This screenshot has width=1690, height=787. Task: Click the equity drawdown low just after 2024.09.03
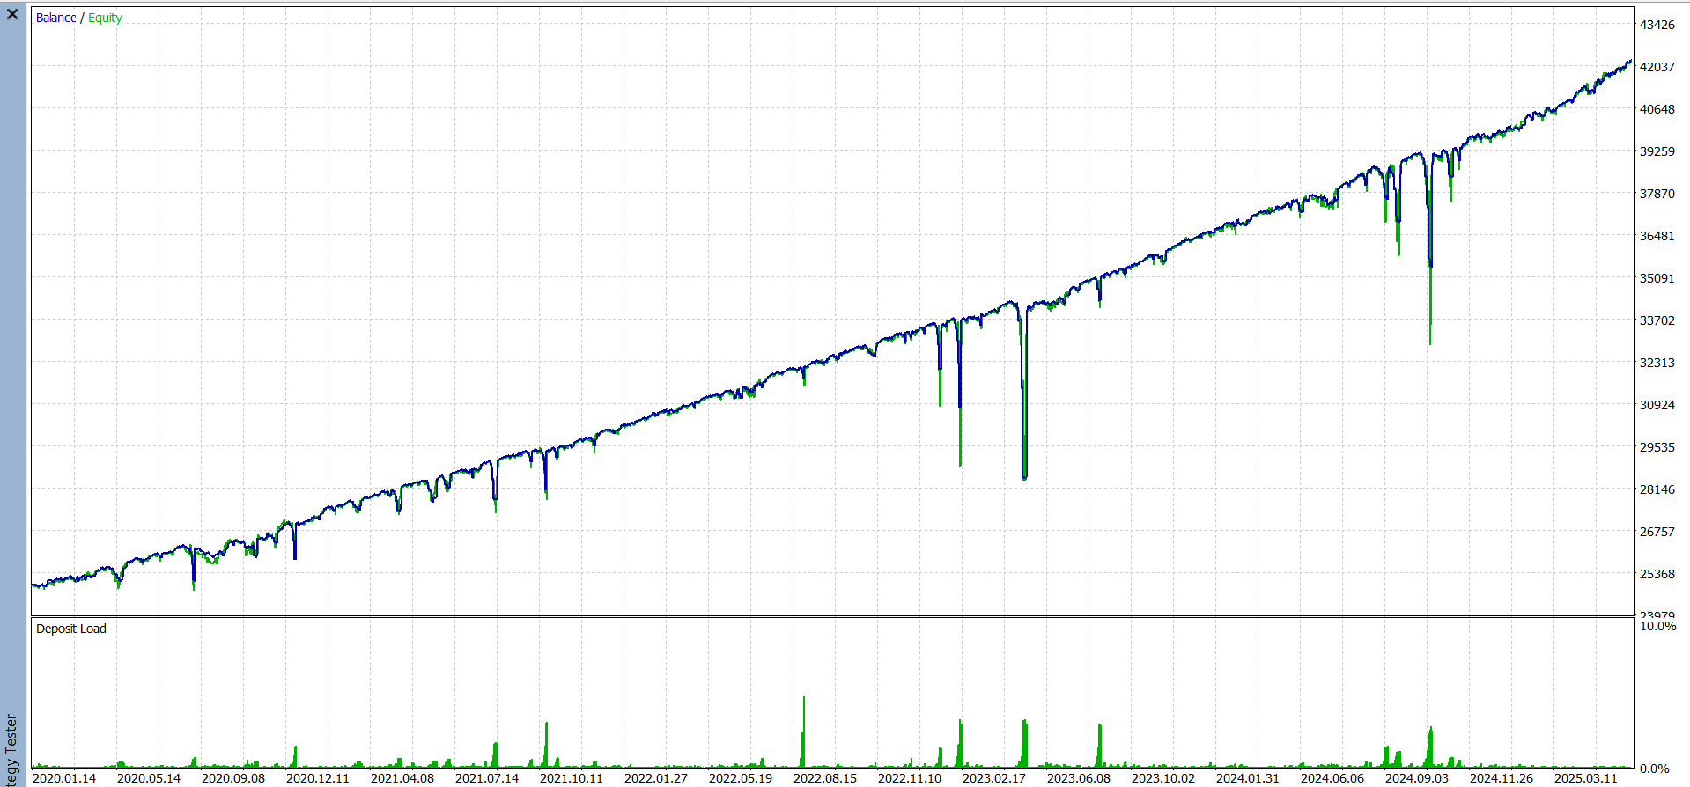pos(1430,342)
